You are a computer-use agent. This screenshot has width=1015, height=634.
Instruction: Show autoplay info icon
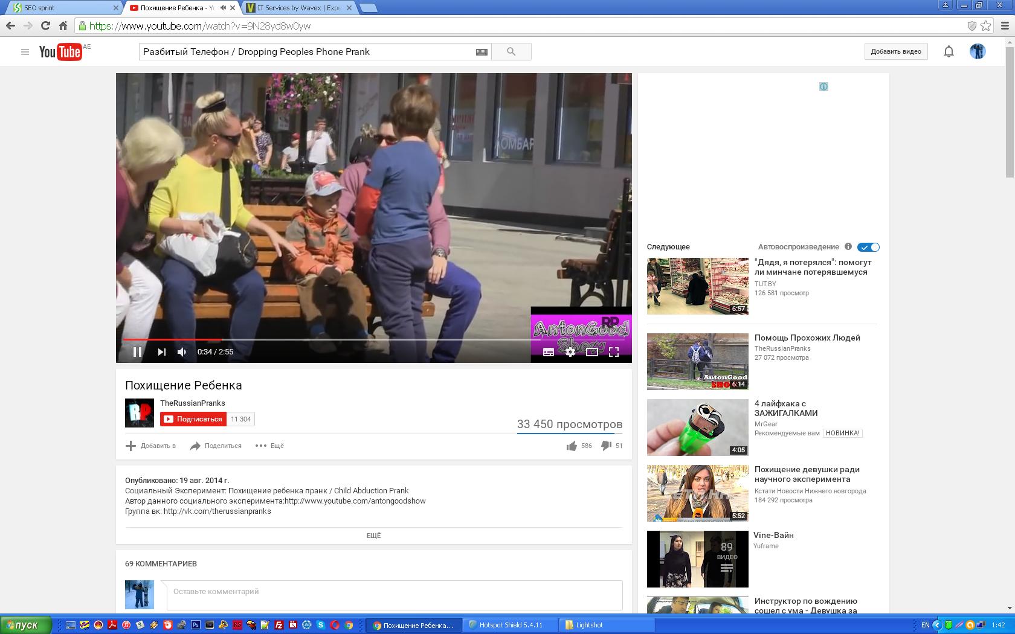pos(848,246)
